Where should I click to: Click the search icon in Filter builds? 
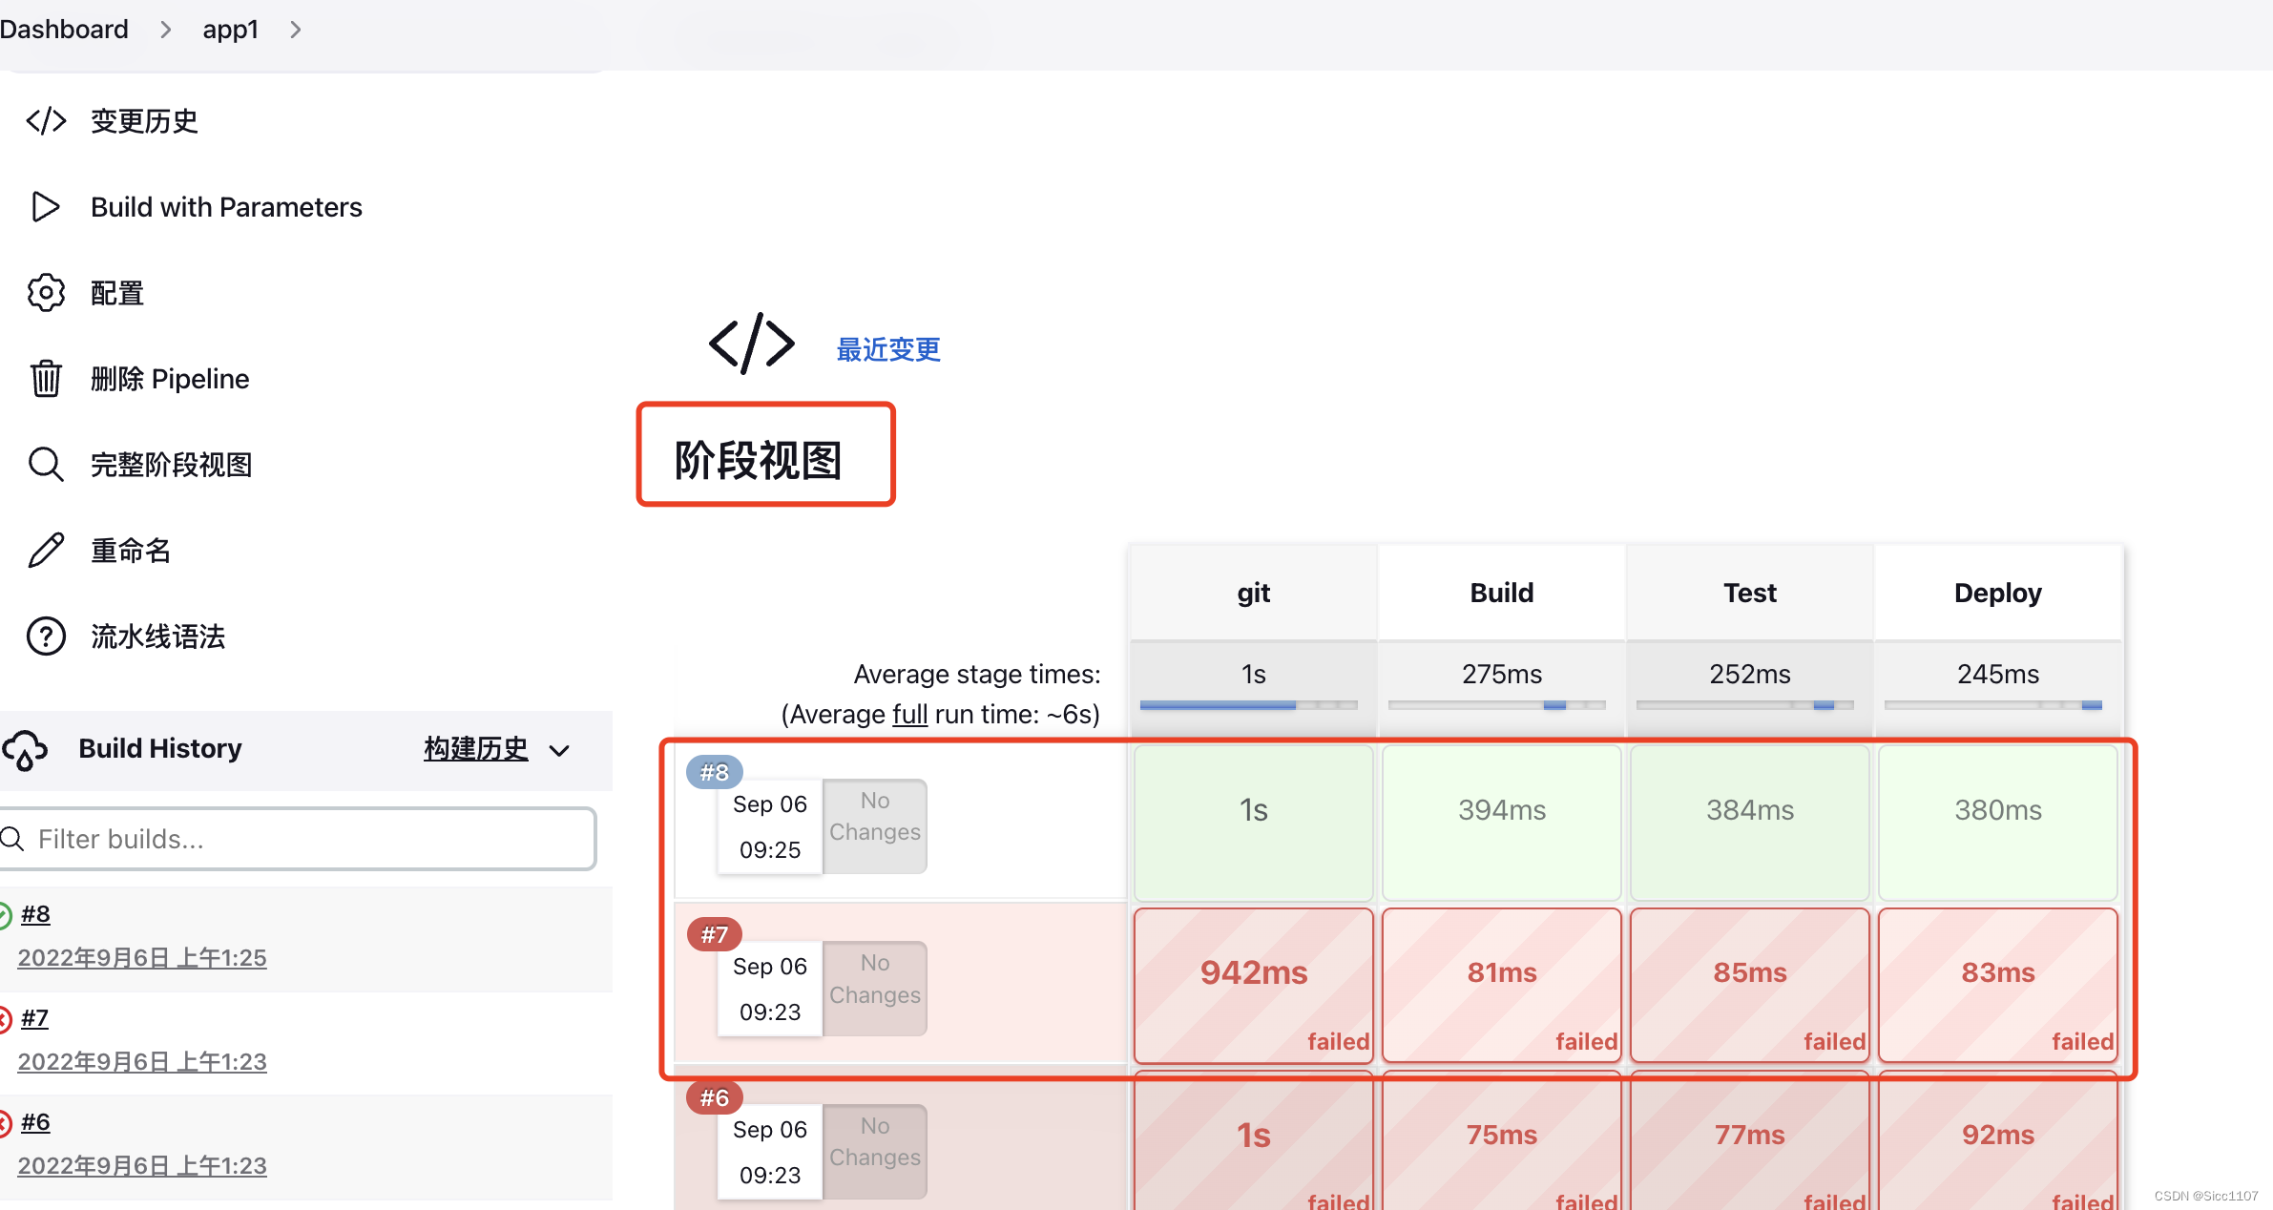tap(12, 839)
